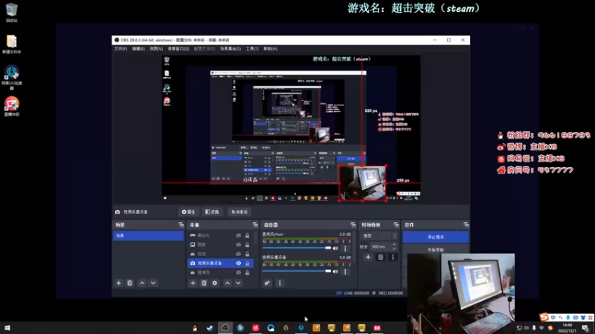Open the Steam icon in taskbar
This screenshot has height=334, width=595.
(x=210, y=327)
